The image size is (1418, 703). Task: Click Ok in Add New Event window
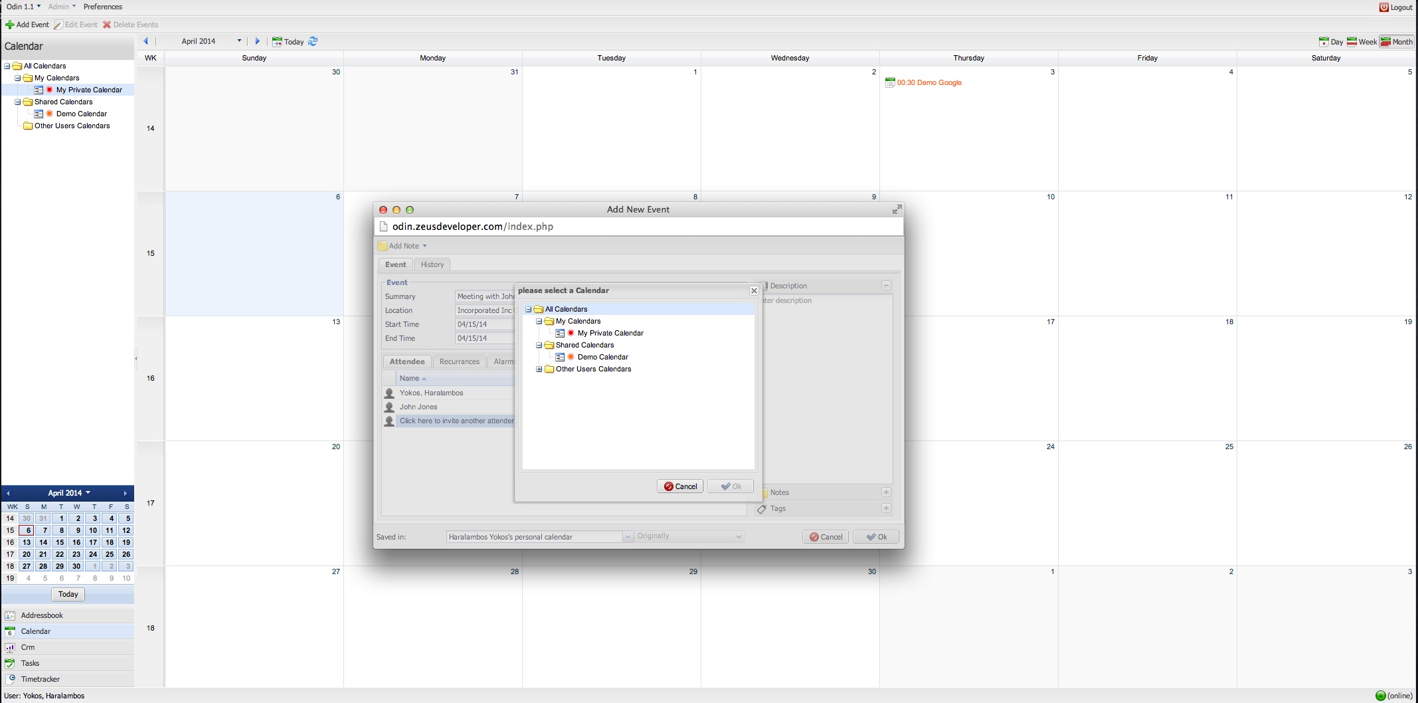(x=876, y=537)
